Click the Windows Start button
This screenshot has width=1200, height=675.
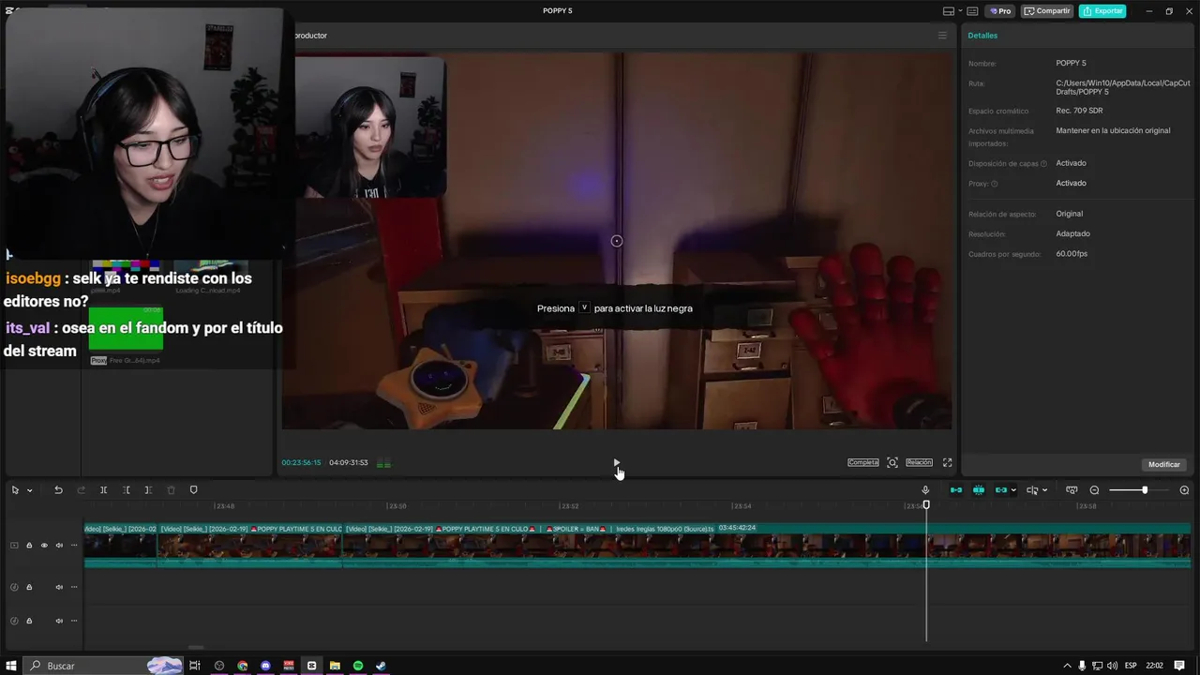point(11,666)
